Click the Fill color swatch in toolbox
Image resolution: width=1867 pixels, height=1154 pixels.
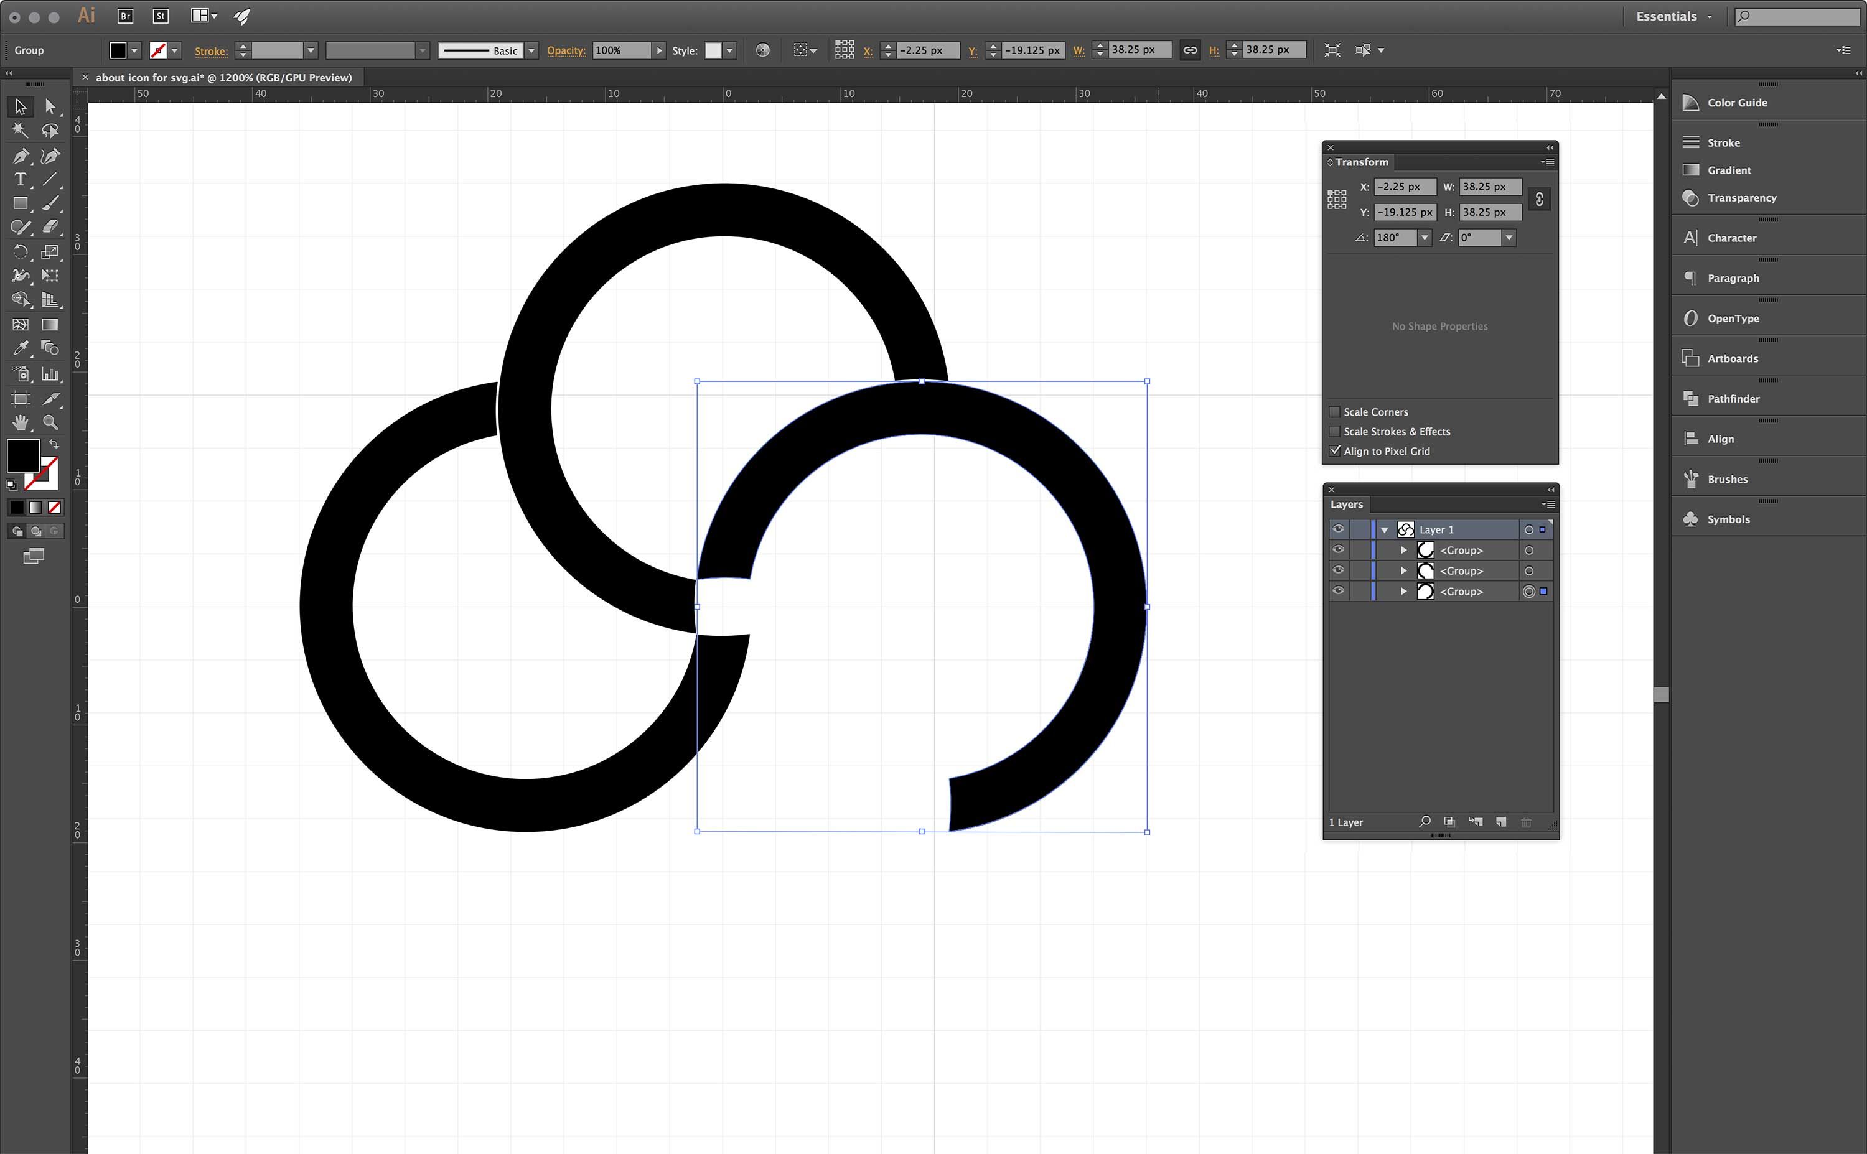click(23, 455)
